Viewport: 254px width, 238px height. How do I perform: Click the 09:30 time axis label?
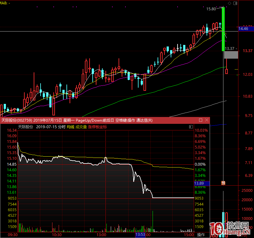point(12,235)
